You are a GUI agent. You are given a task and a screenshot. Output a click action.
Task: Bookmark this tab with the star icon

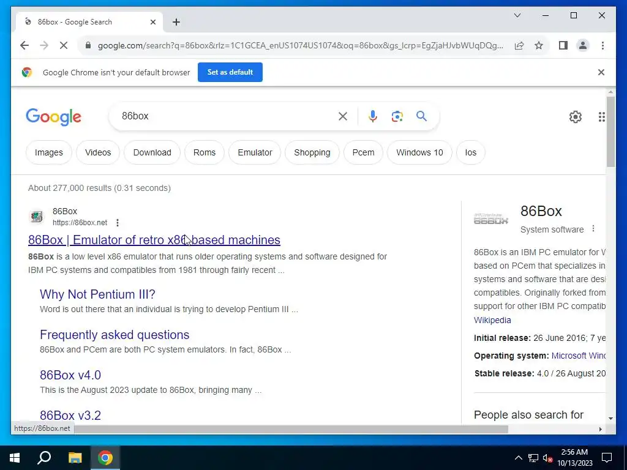click(539, 45)
